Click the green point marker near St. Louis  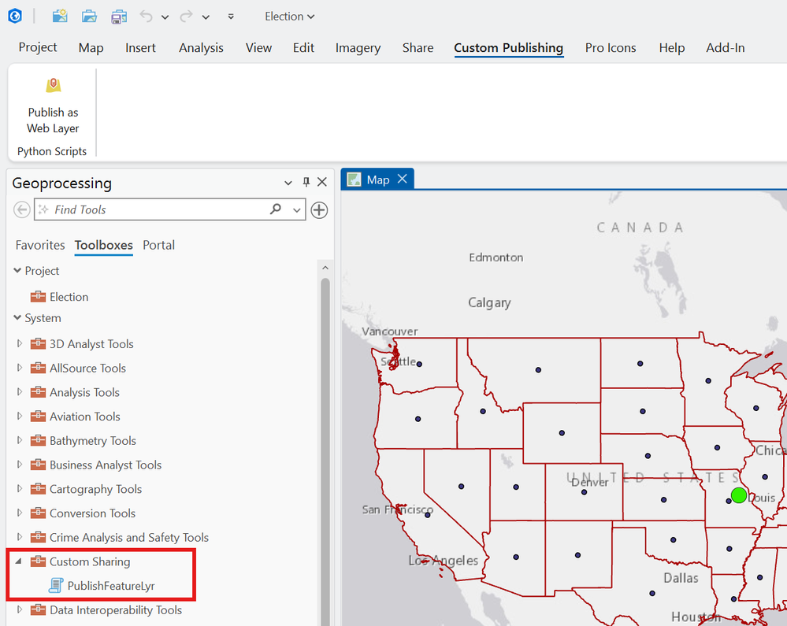click(x=739, y=495)
